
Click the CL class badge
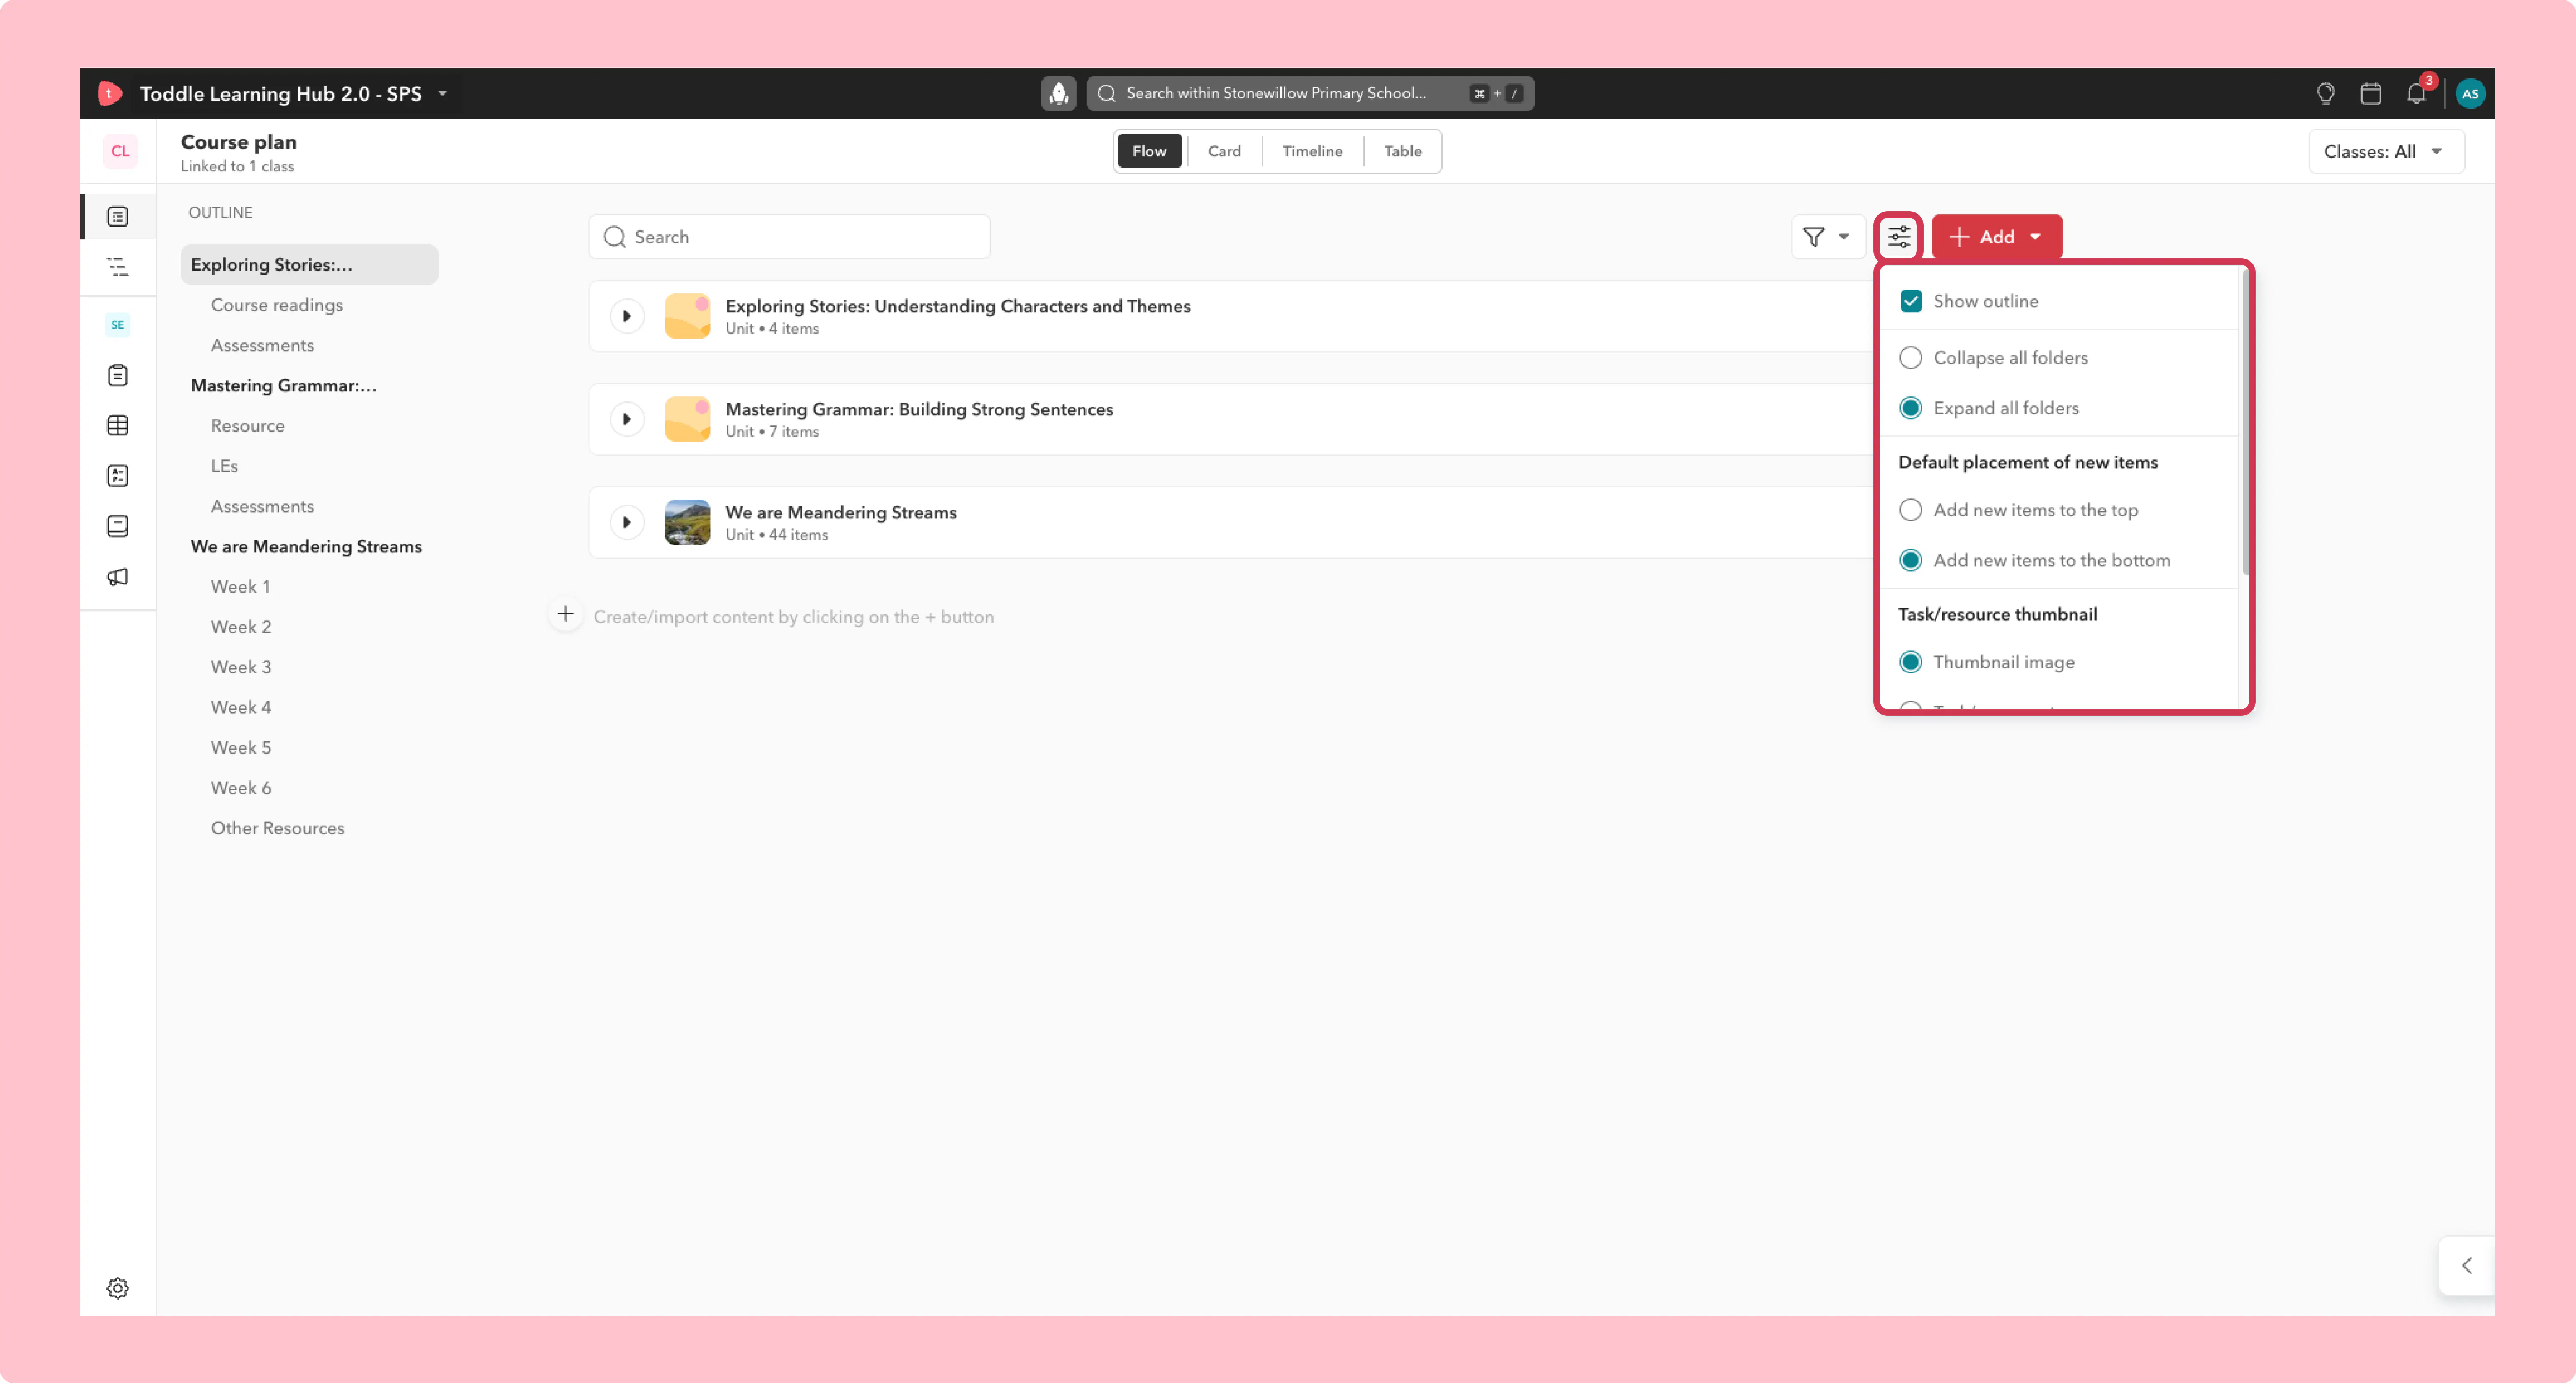[119, 151]
